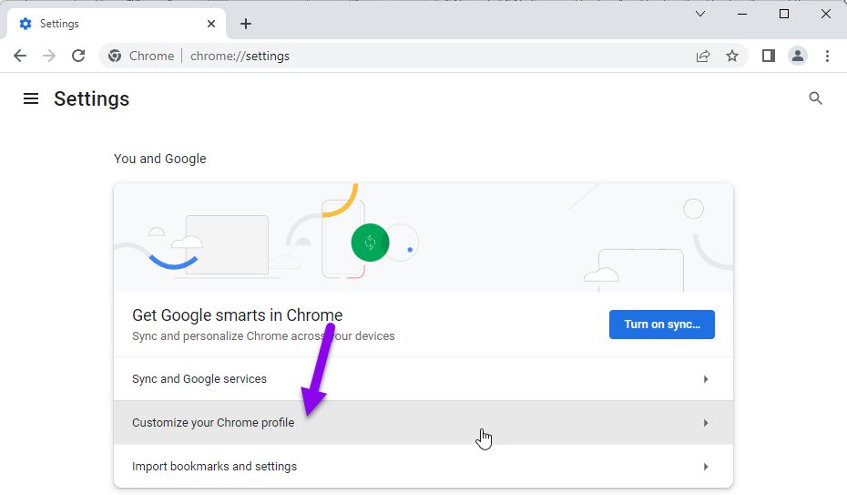Screen dimensions: 847x495
Task: Open the side panel
Action: (768, 56)
